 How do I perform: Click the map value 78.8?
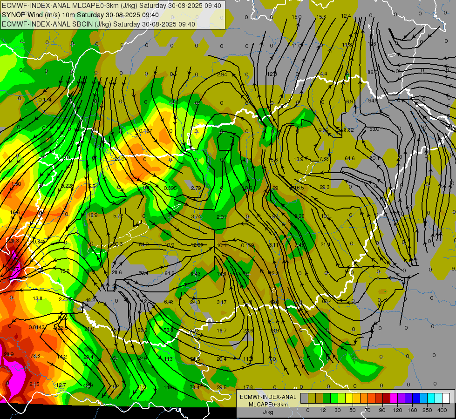[x=35, y=356]
